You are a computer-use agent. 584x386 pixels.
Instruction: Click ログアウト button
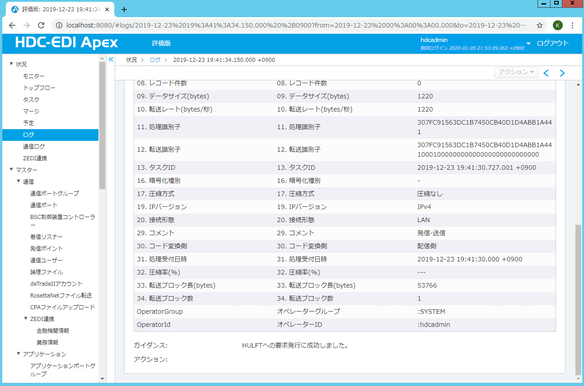click(552, 43)
